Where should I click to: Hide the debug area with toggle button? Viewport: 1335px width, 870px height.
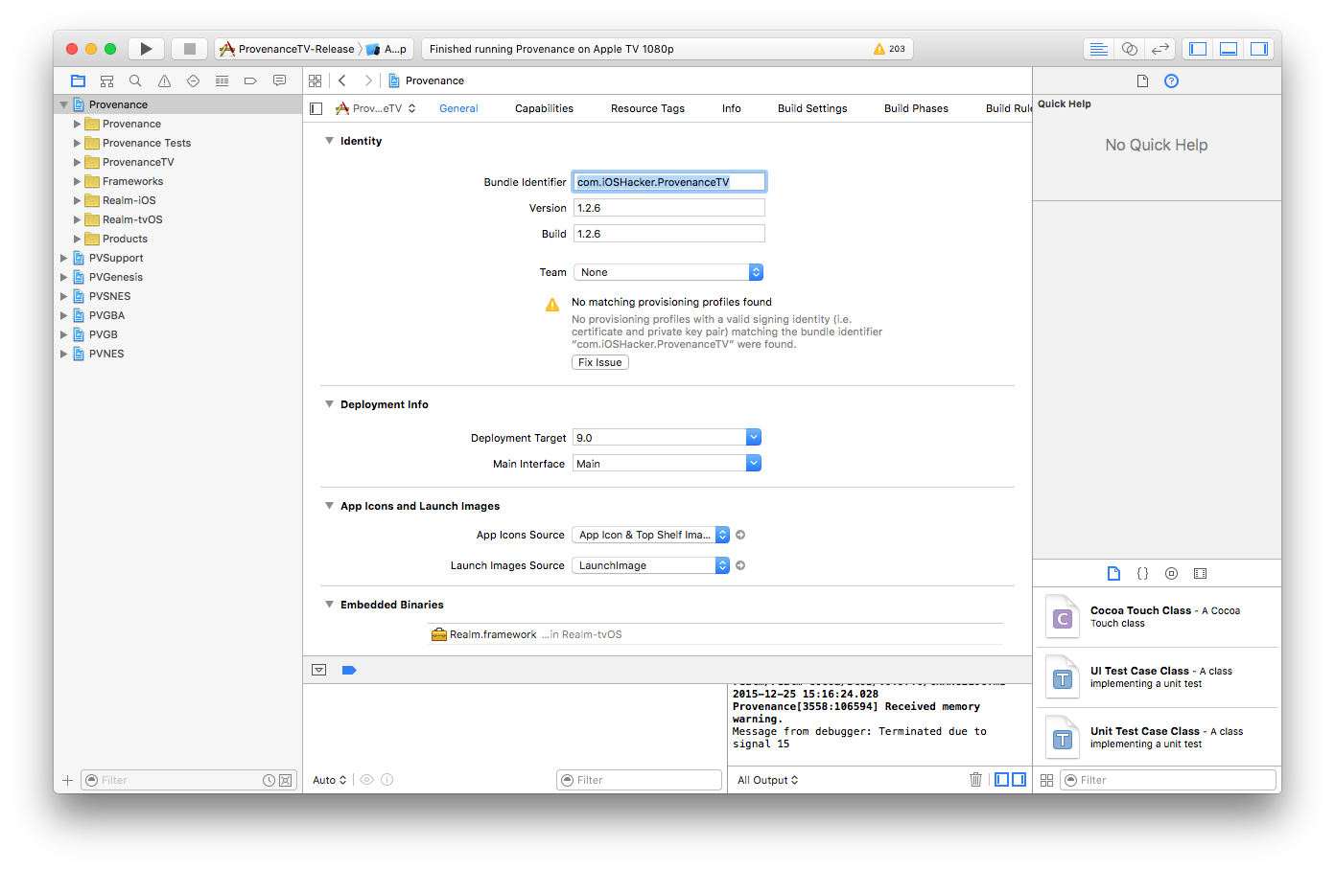pos(319,670)
